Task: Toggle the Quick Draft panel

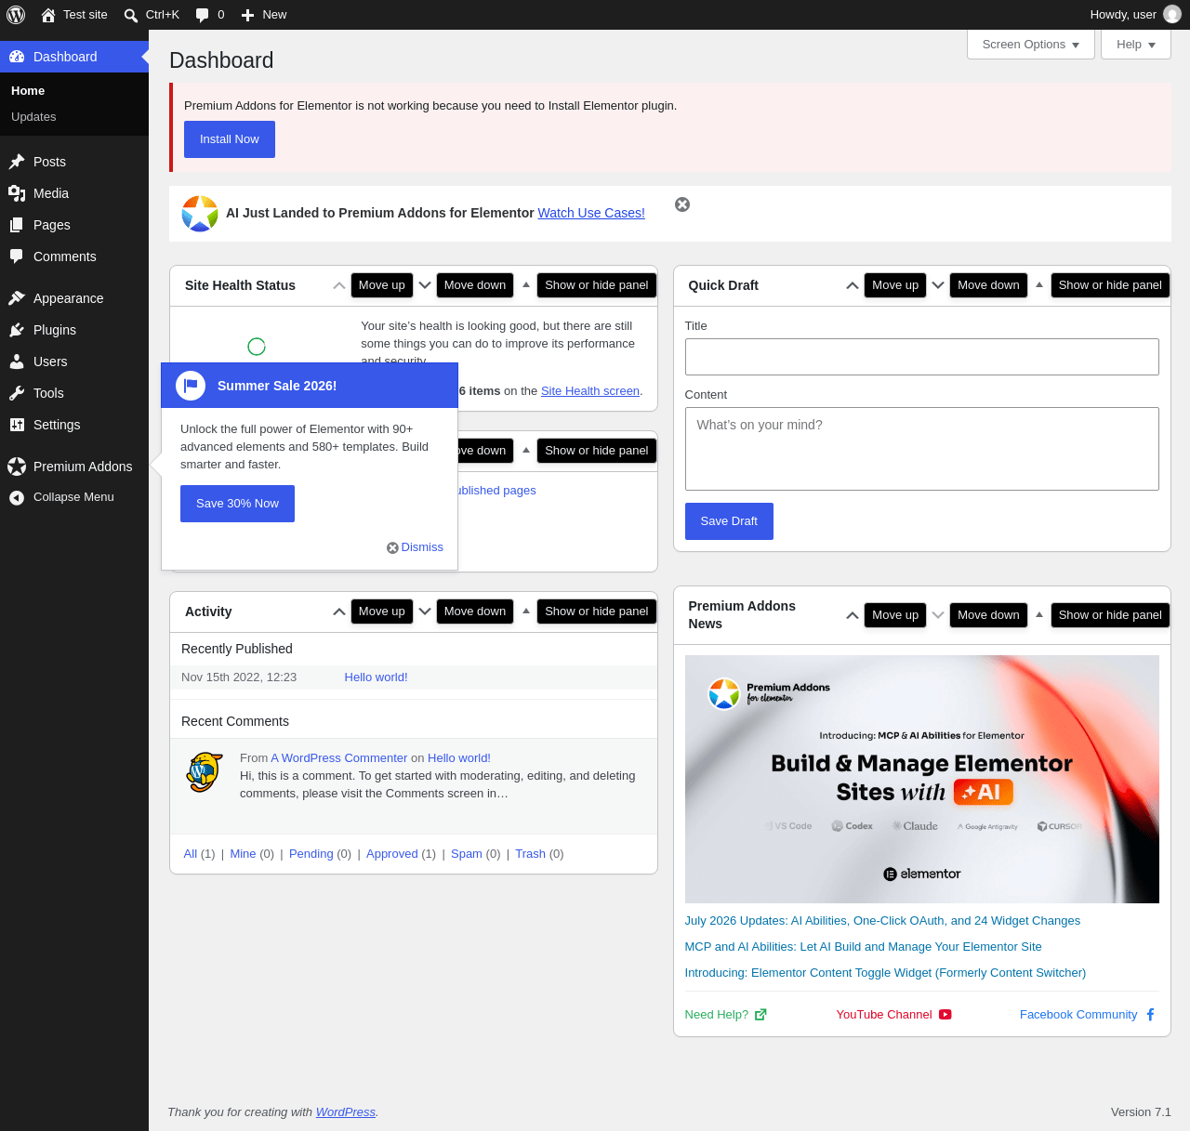Action: point(1039,285)
